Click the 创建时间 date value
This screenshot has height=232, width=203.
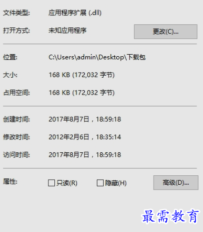click(85, 119)
